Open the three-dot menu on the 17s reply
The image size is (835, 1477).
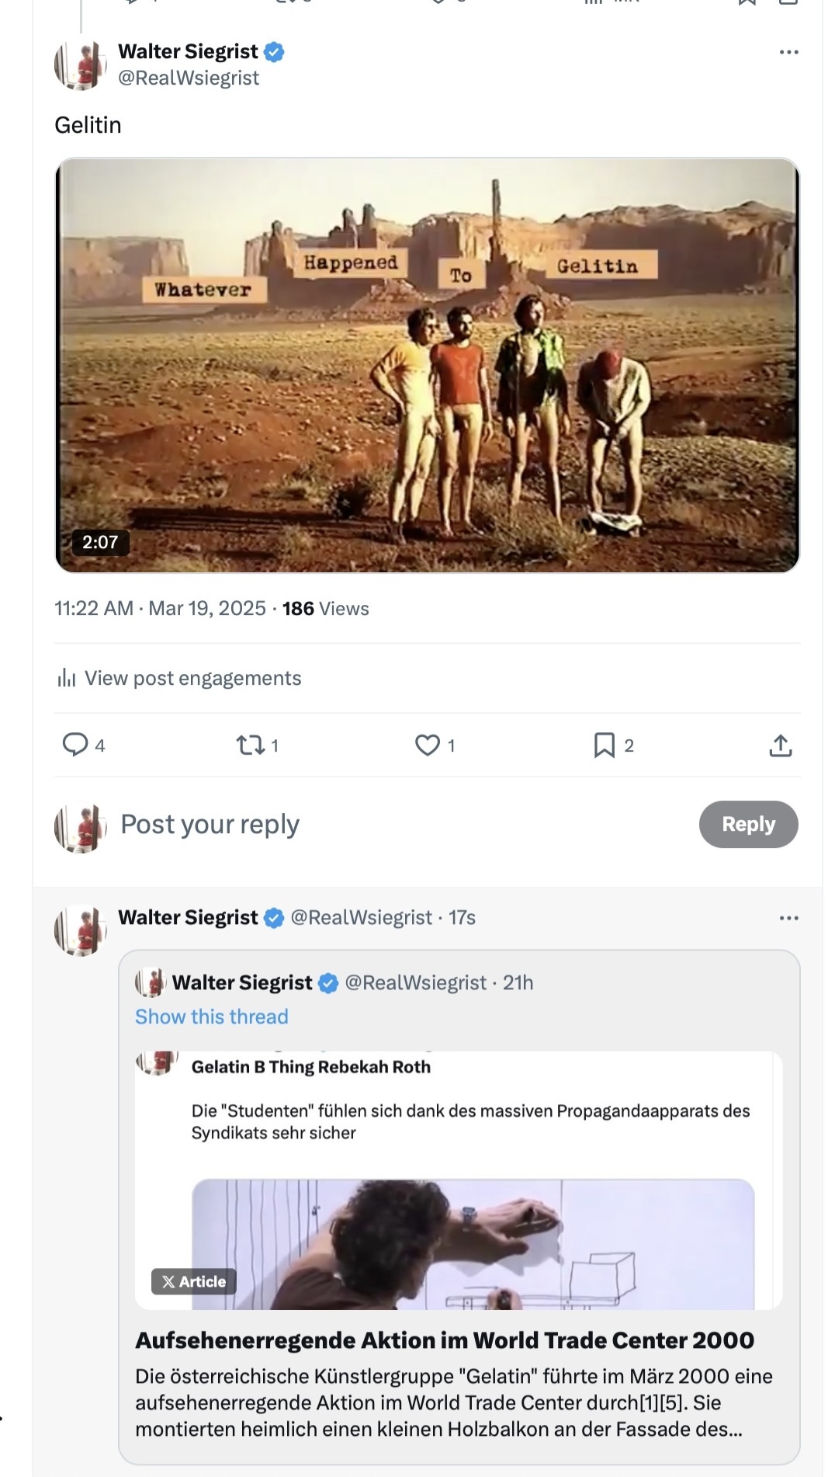[788, 918]
